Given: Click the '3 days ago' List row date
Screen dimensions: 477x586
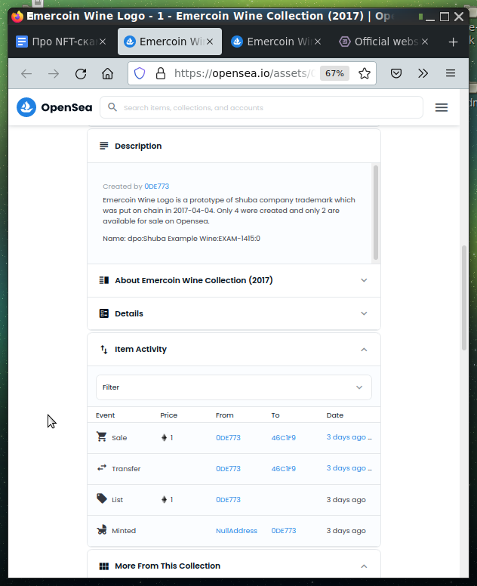Looking at the screenshot, I should click(346, 500).
